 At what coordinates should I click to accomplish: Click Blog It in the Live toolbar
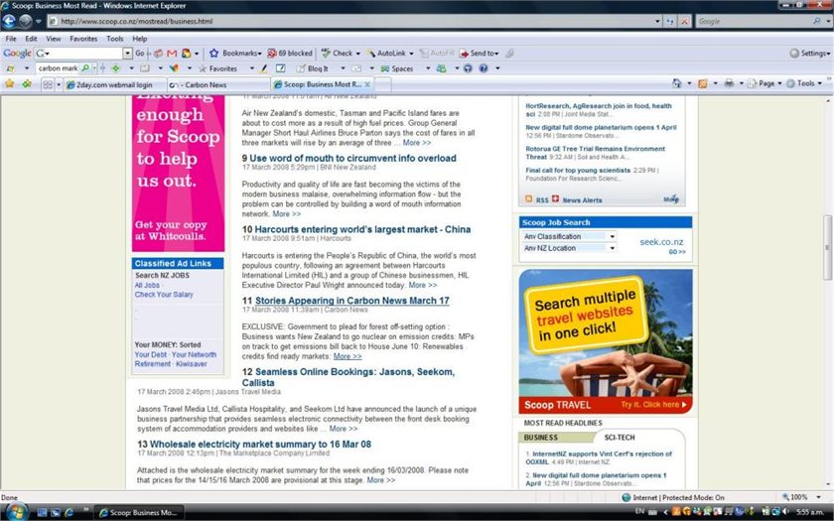tap(313, 68)
